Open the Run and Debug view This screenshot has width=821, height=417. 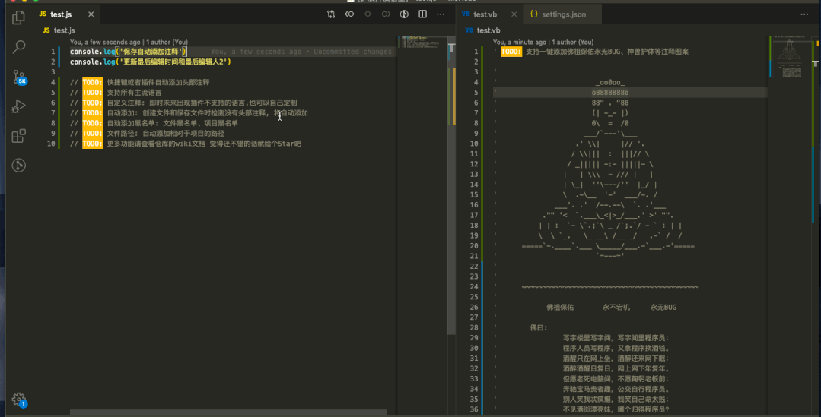tap(19, 106)
